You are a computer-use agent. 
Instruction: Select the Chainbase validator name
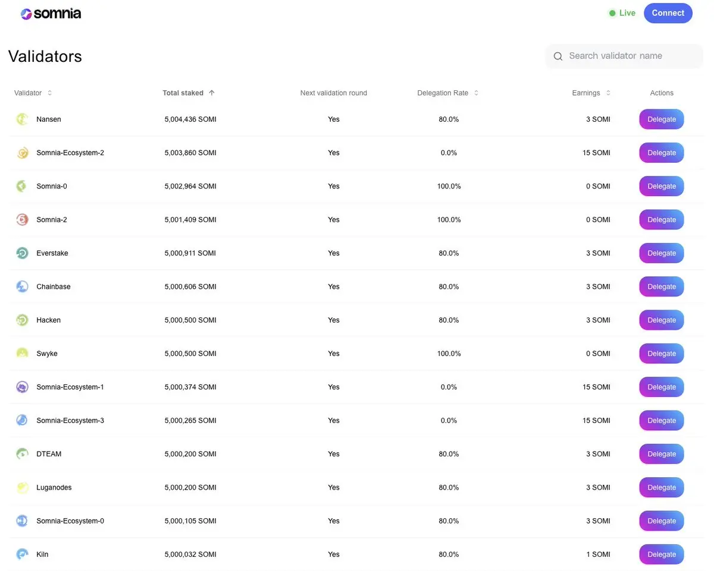pyautogui.click(x=54, y=286)
